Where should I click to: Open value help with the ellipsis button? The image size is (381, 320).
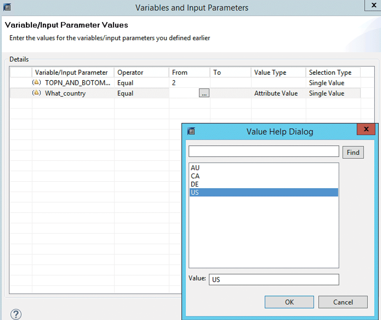[204, 93]
